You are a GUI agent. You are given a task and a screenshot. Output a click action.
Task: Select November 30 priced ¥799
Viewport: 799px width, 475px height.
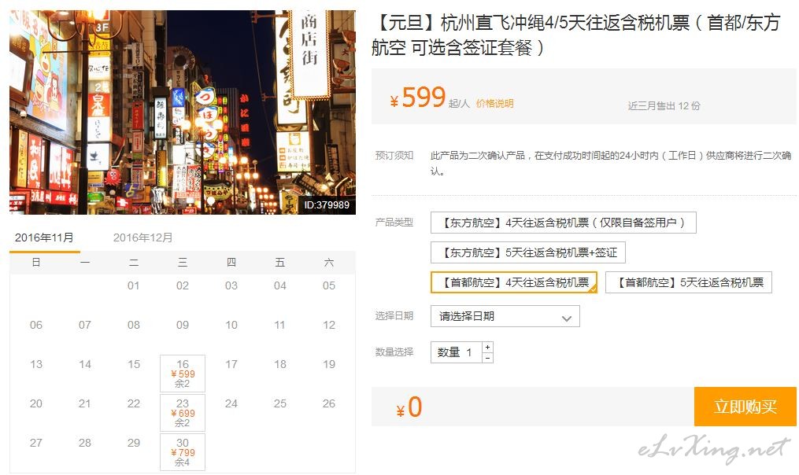[x=183, y=451]
